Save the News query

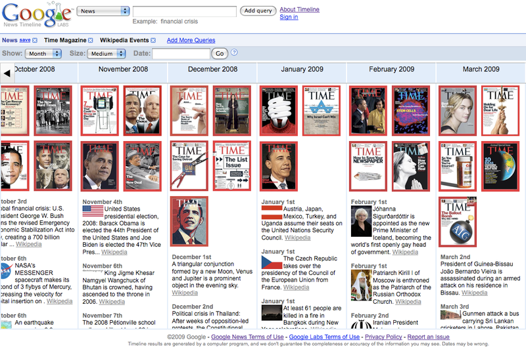point(25,40)
